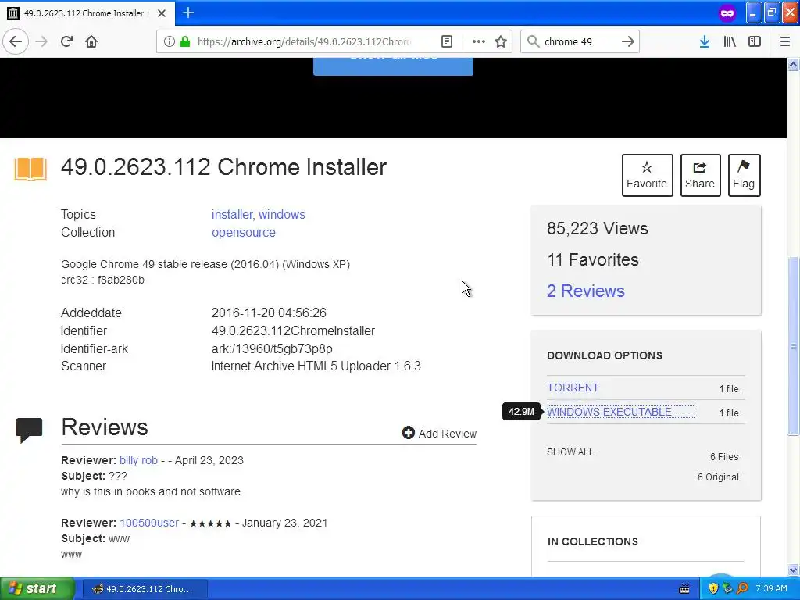Click the vertical scrollbar thumb
This screenshot has width=800, height=600.
click(x=793, y=346)
